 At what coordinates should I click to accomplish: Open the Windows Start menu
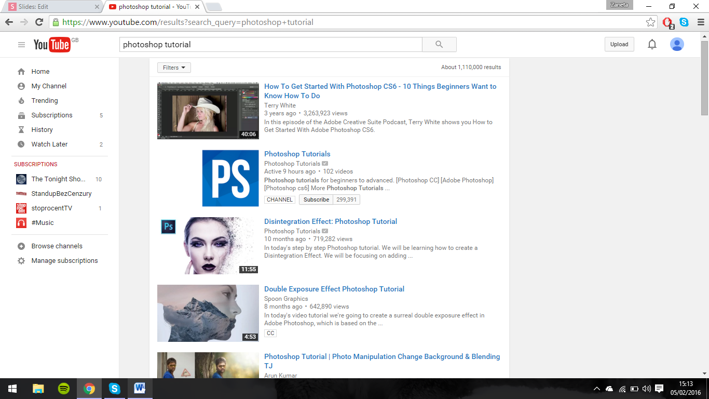[x=12, y=389]
